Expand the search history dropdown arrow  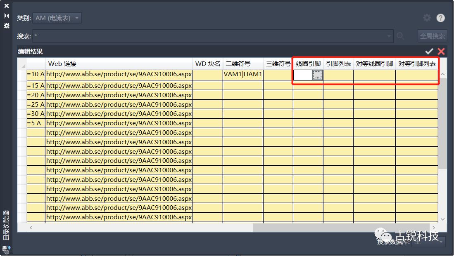click(389, 36)
